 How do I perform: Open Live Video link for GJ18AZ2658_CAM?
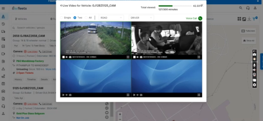33,52
